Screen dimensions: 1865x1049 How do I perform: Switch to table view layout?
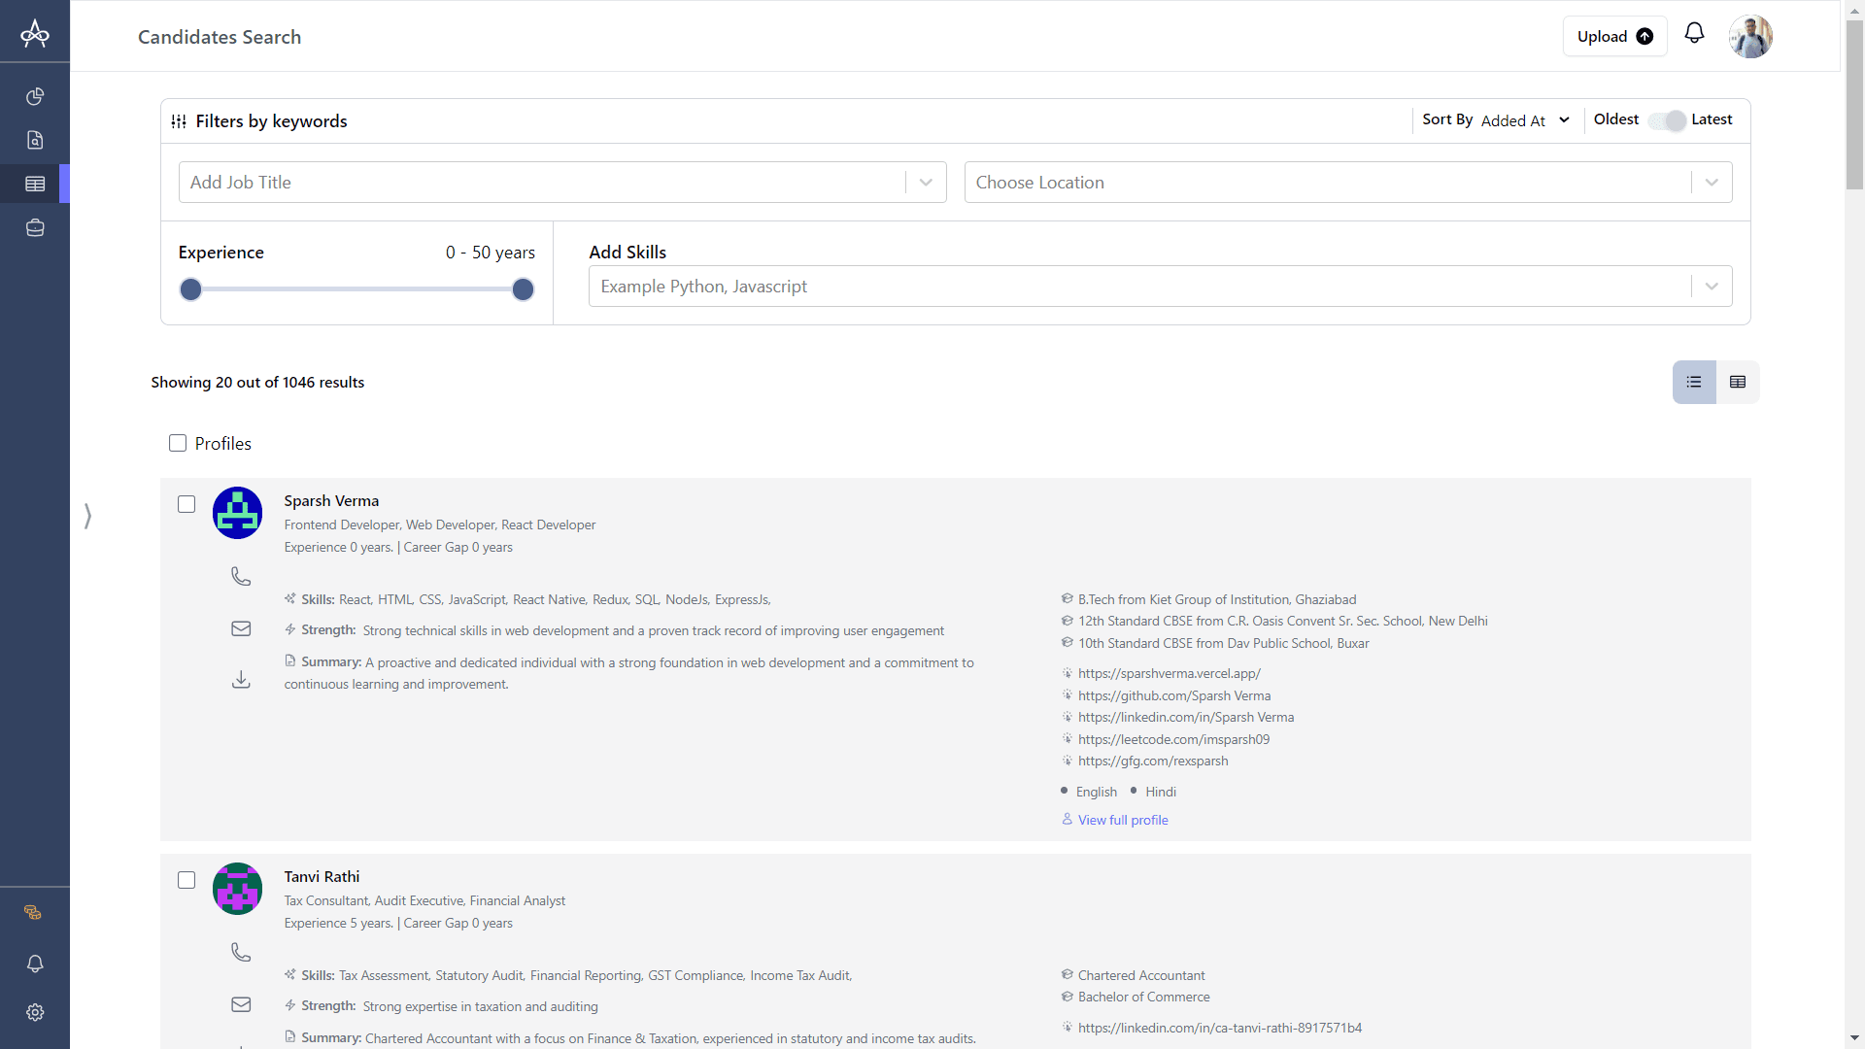click(x=1738, y=382)
